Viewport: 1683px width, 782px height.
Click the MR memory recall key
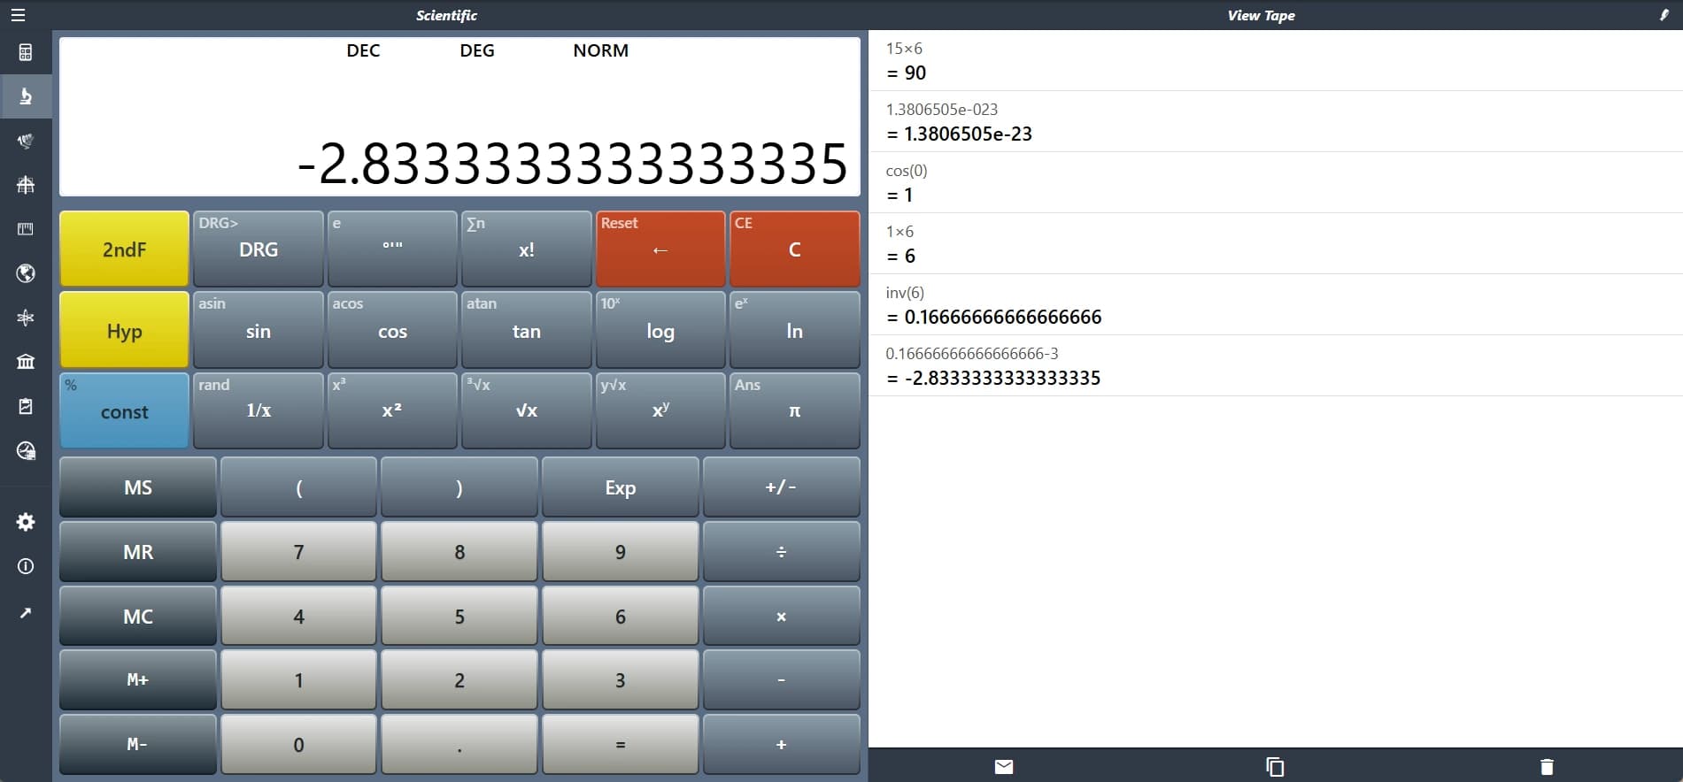point(138,551)
